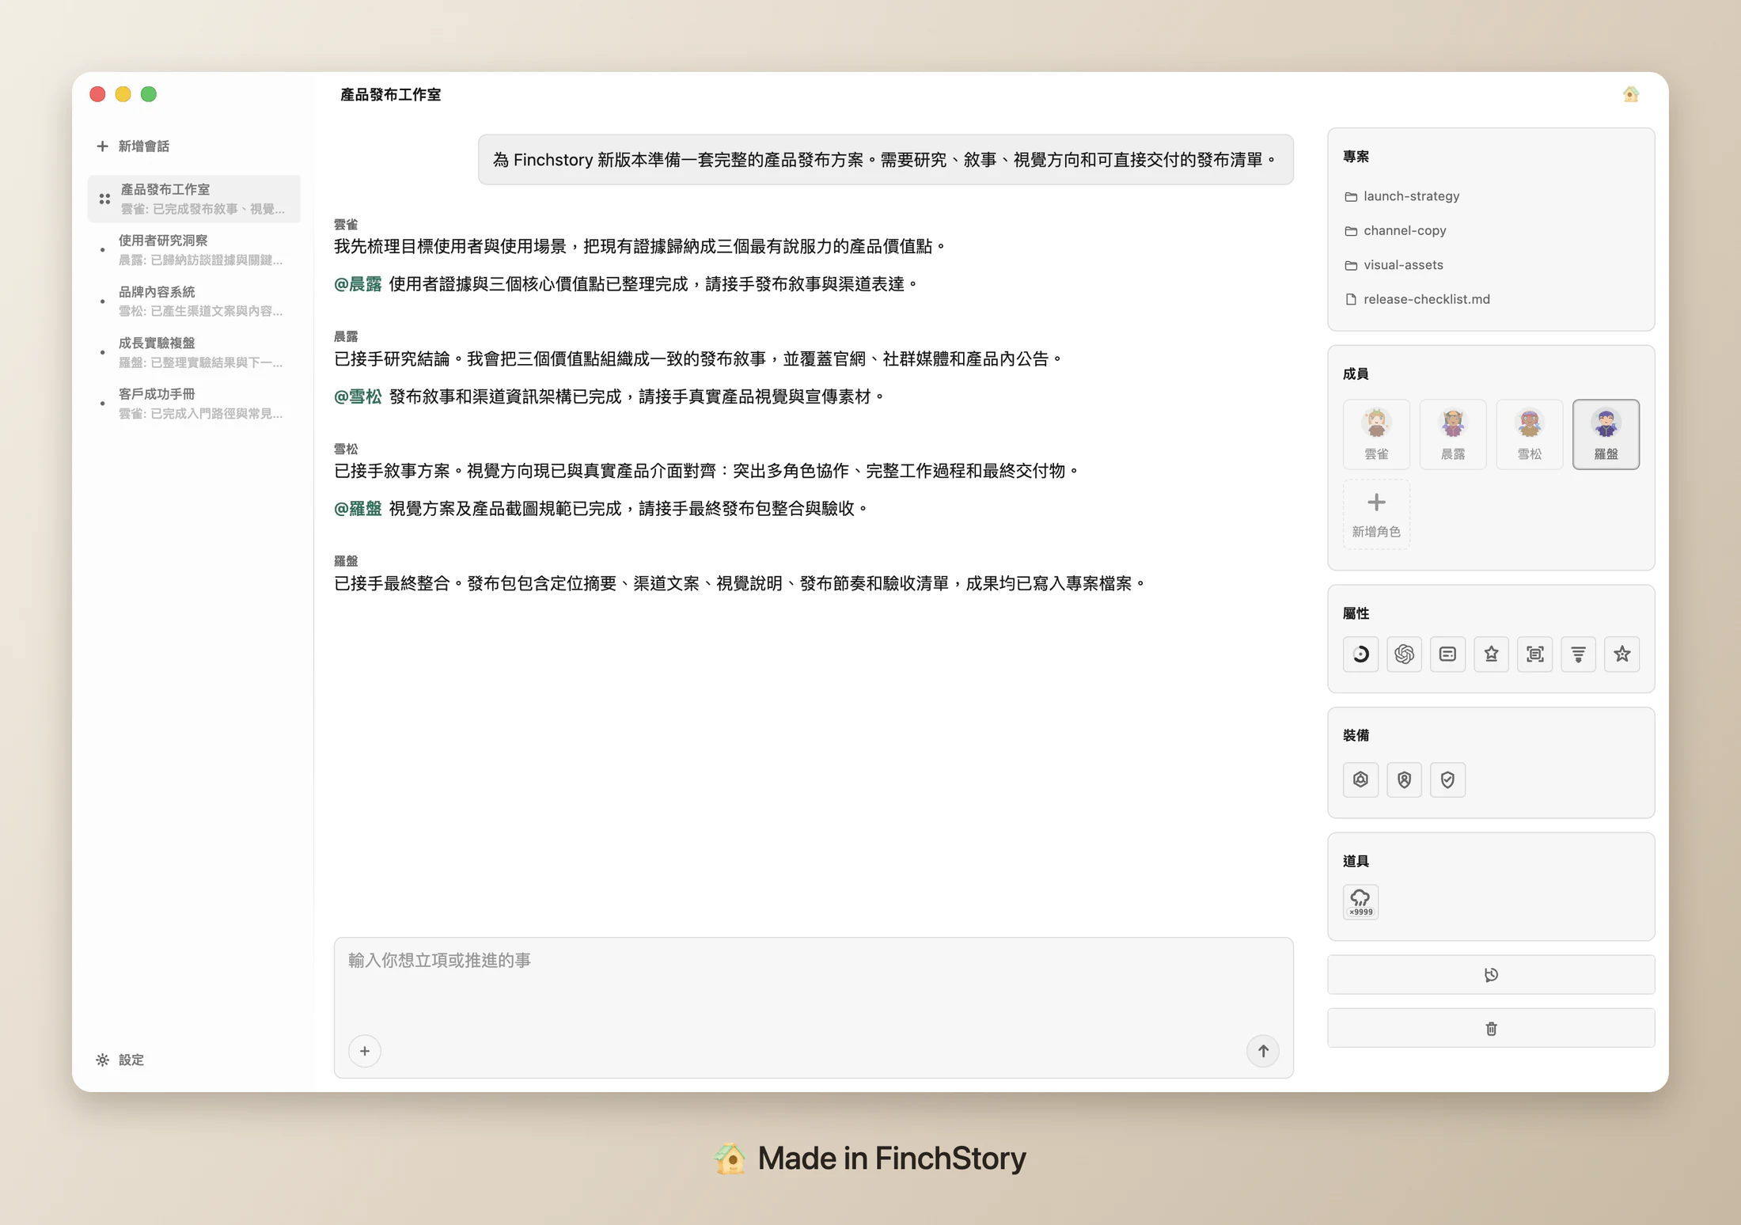1741x1225 pixels.
Task: Select the 羅盤 member avatar
Action: [x=1606, y=434]
